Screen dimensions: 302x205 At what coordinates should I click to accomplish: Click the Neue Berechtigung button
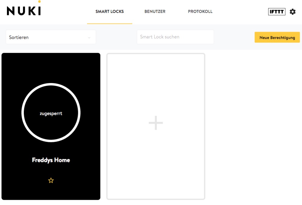[x=277, y=37]
